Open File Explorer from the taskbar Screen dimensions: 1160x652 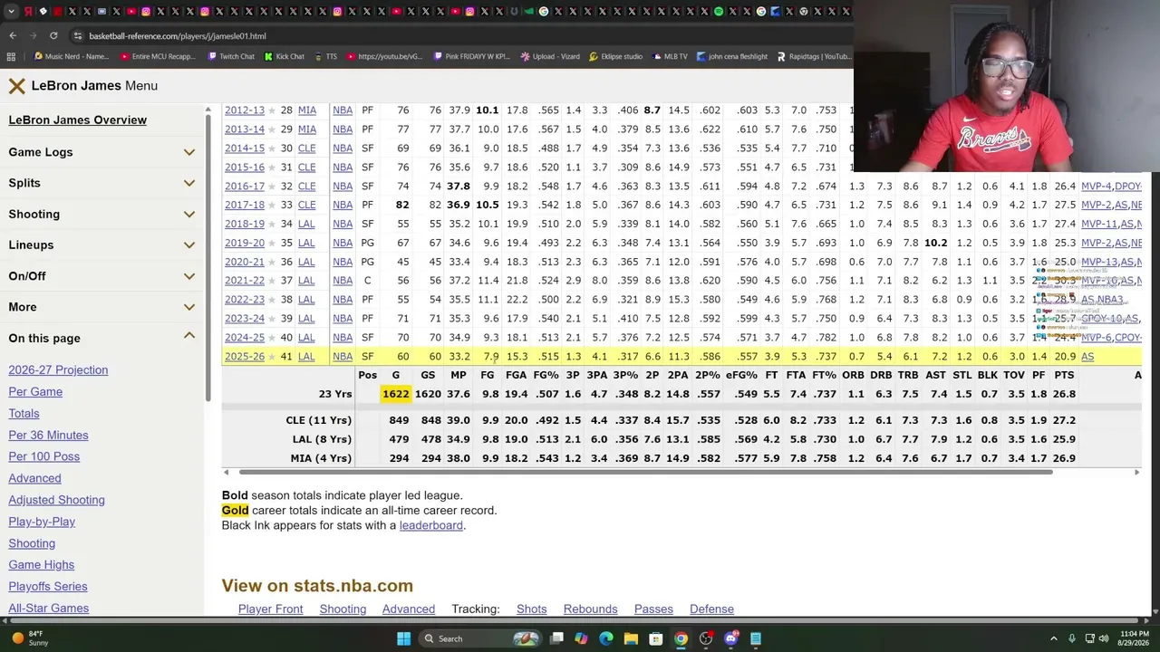631,638
